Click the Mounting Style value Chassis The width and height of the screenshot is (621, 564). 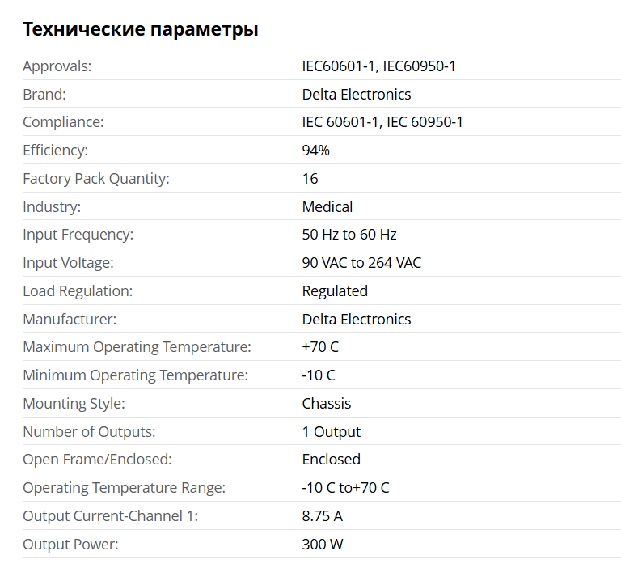click(327, 404)
